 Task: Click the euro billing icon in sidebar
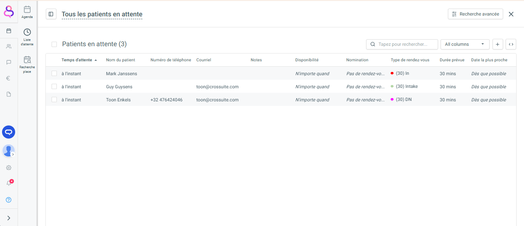tap(9, 78)
